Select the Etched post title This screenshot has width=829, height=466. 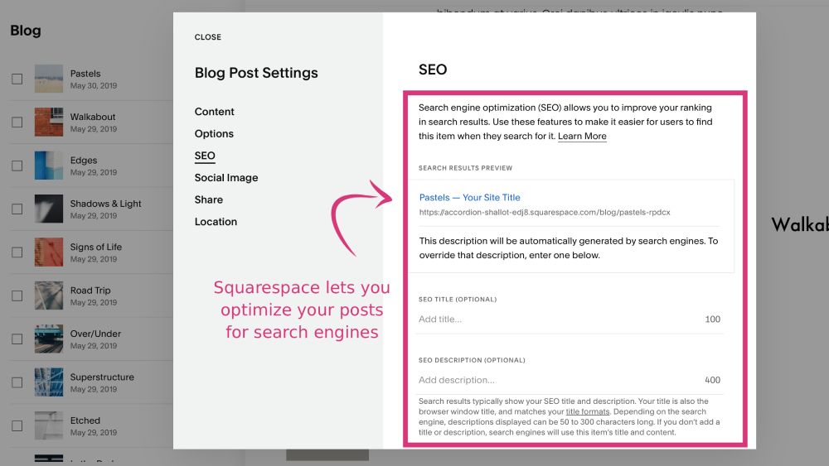(85, 420)
